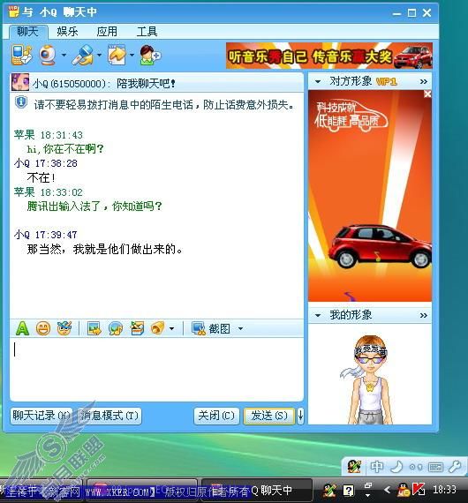Open the 聊天 tab

click(28, 32)
